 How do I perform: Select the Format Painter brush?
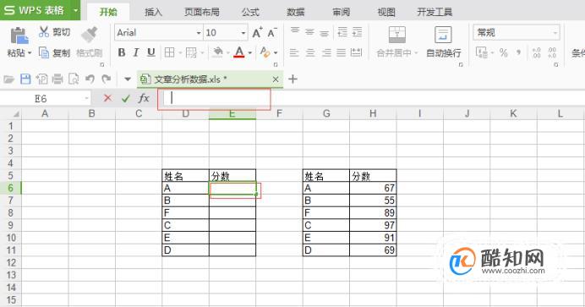pyautogui.click(x=90, y=35)
